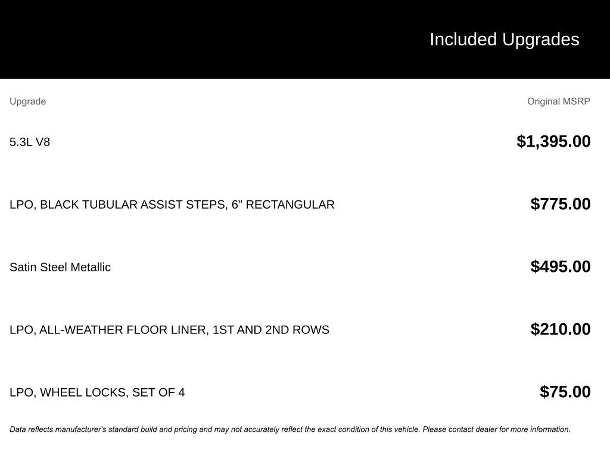Click the italic data disclaimer text

[290, 429]
